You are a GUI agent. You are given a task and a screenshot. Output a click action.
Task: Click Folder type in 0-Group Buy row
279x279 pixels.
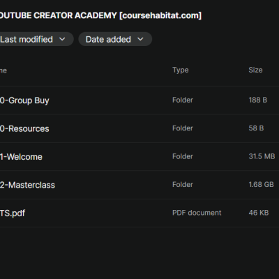click(x=183, y=100)
